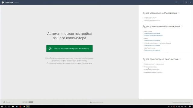Click the Будет установлено 2 драйвера heading
The image size is (193, 108).
[160, 13]
